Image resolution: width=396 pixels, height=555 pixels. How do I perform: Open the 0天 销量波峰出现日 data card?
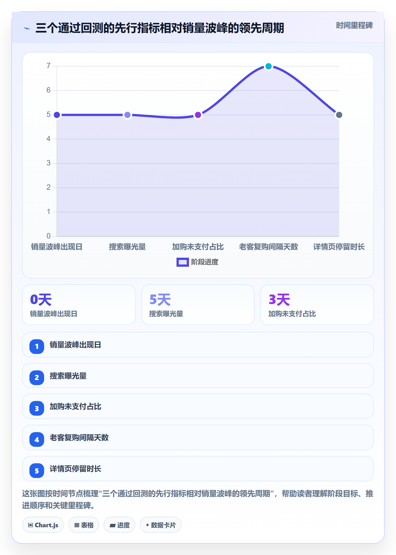pos(79,305)
